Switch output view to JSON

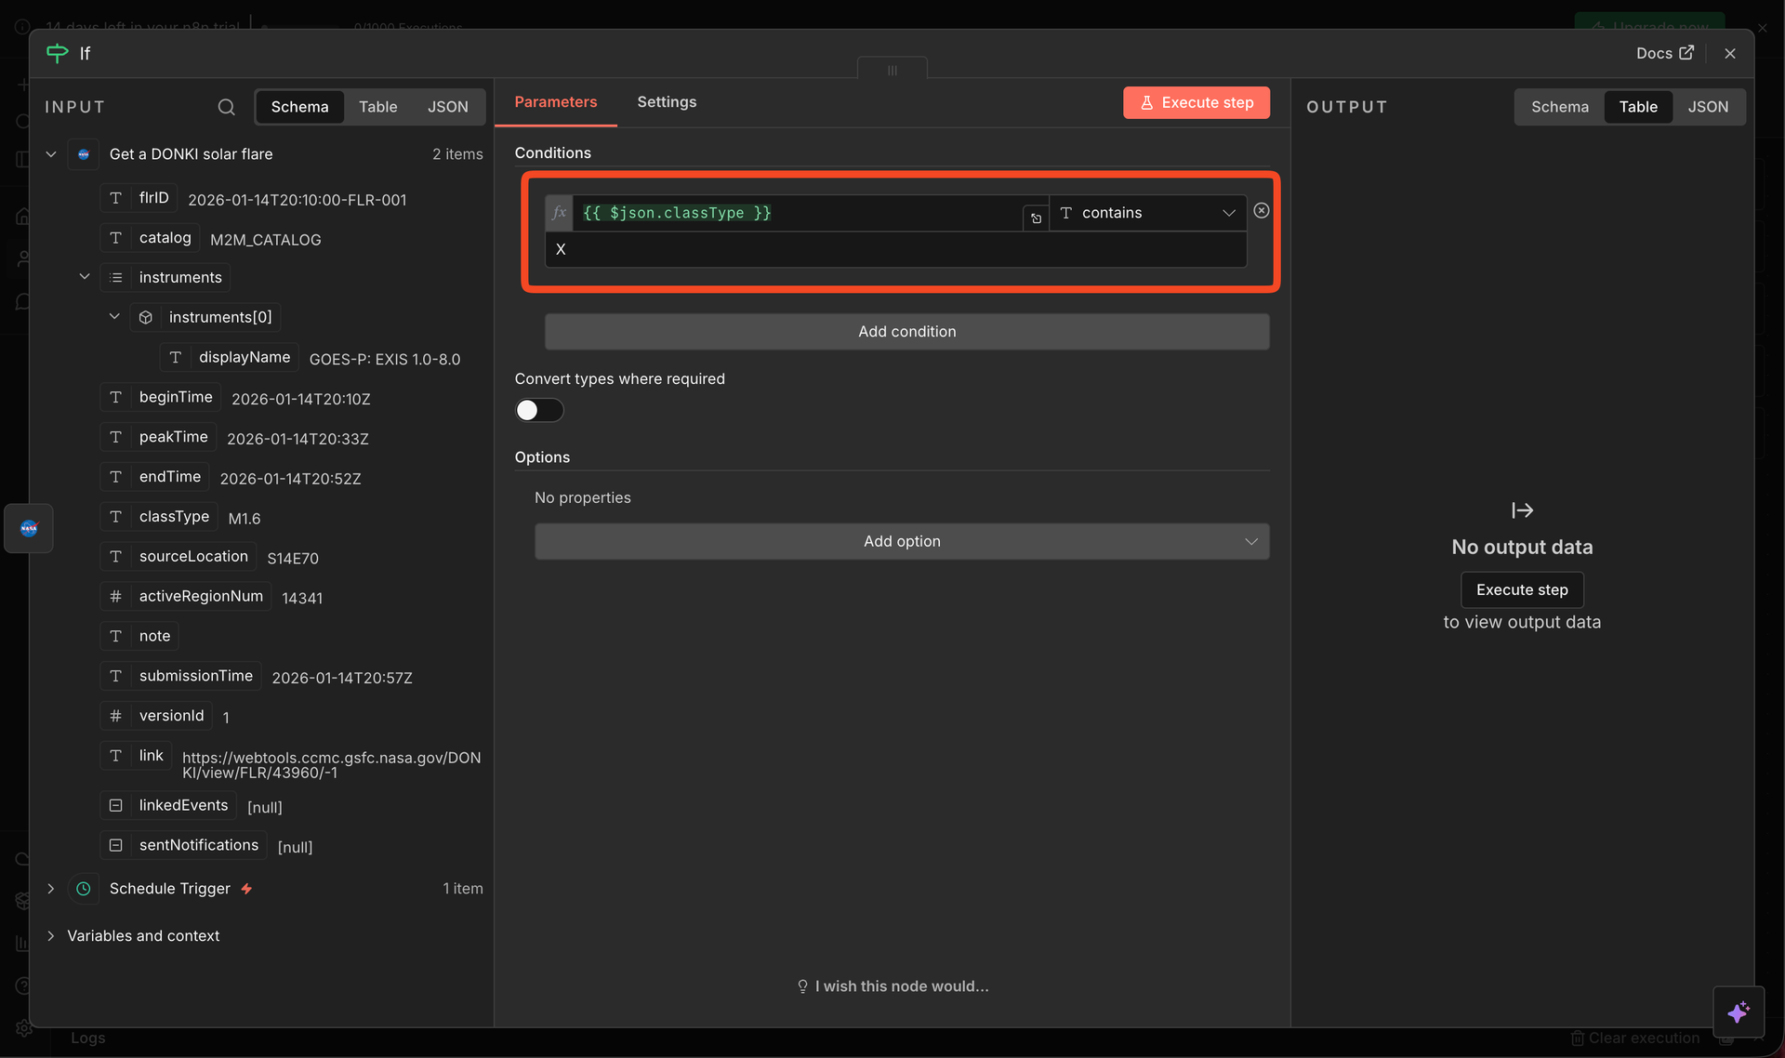coord(1708,107)
